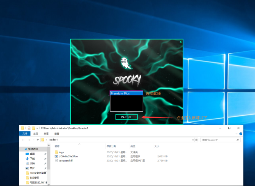Click the navigation pane scroll-up arrow
Viewport: 255px width, 186px height.
point(48,145)
